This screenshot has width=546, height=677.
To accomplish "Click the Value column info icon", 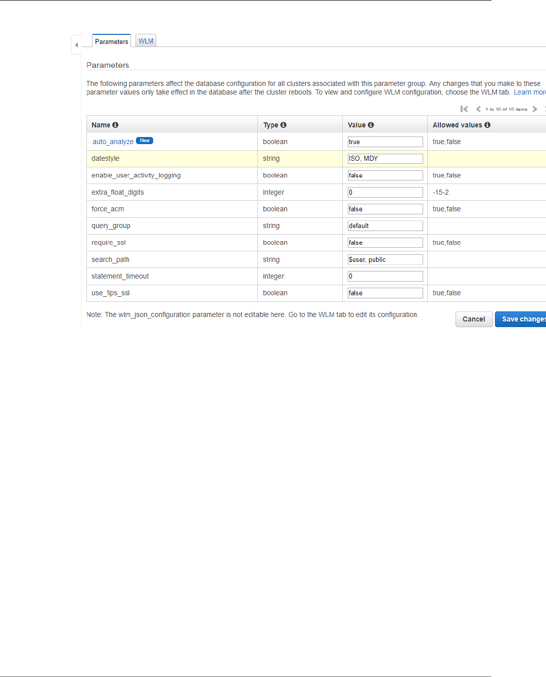I will pyautogui.click(x=371, y=125).
